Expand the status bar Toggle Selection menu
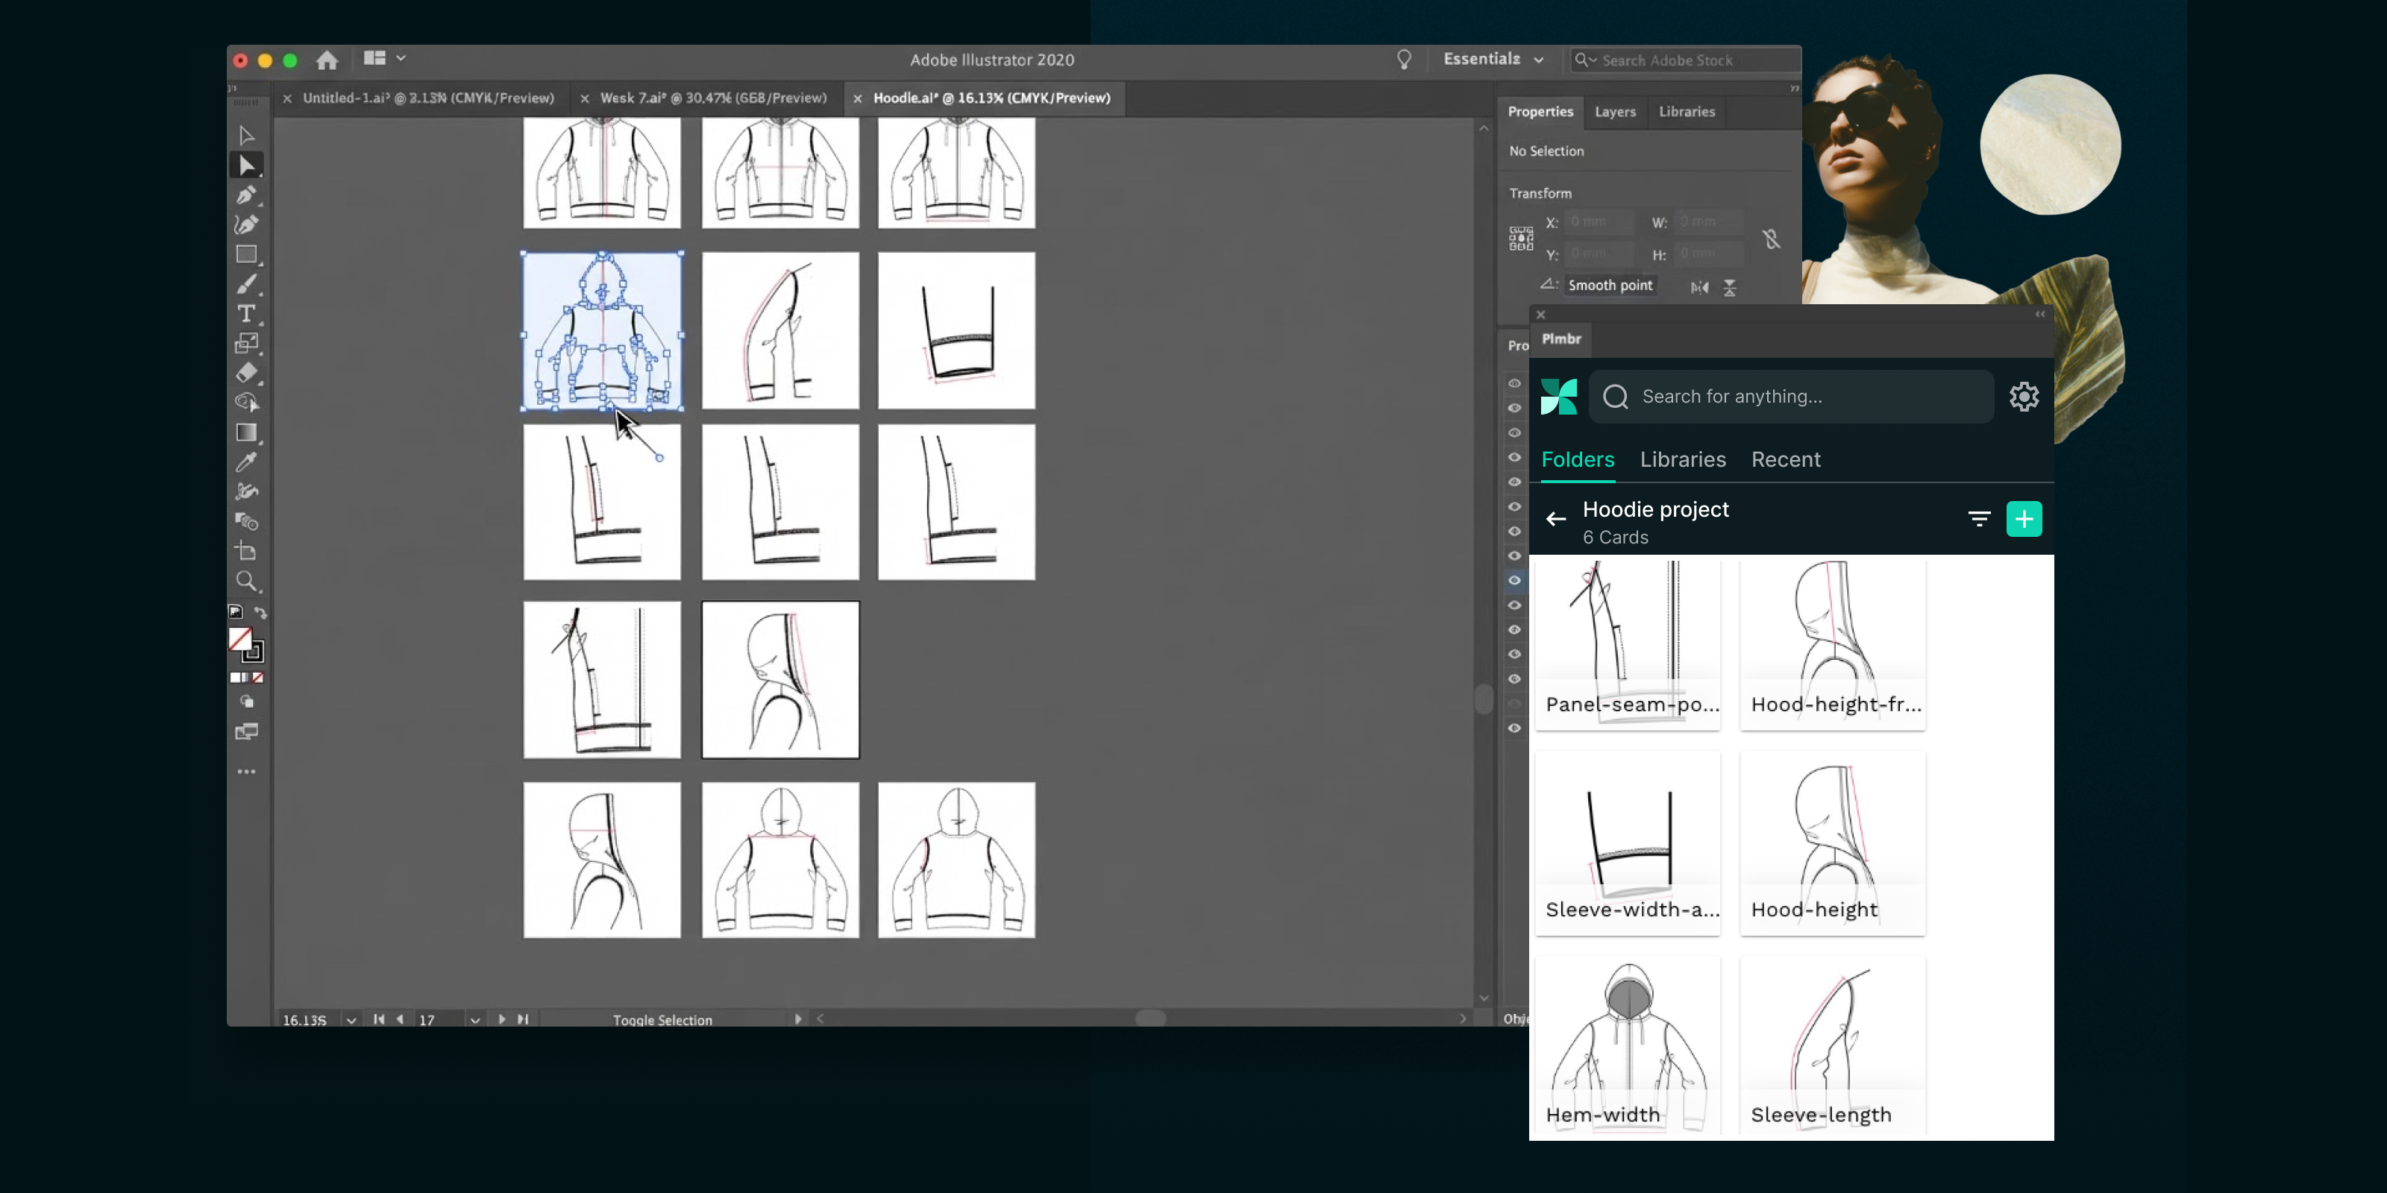Image resolution: width=2387 pixels, height=1193 pixels. 797,1019
